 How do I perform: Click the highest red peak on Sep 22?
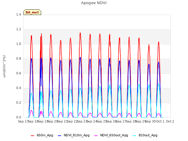click(x=80, y=33)
